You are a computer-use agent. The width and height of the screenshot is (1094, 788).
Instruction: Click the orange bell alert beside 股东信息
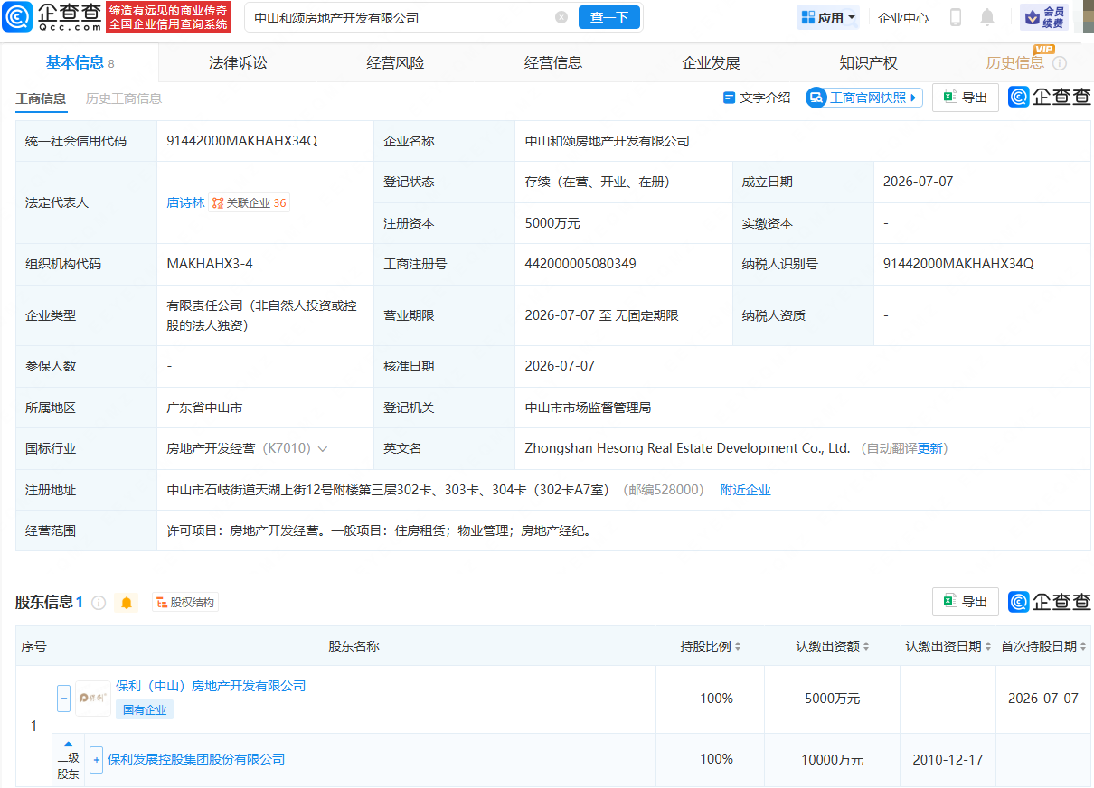(x=127, y=603)
